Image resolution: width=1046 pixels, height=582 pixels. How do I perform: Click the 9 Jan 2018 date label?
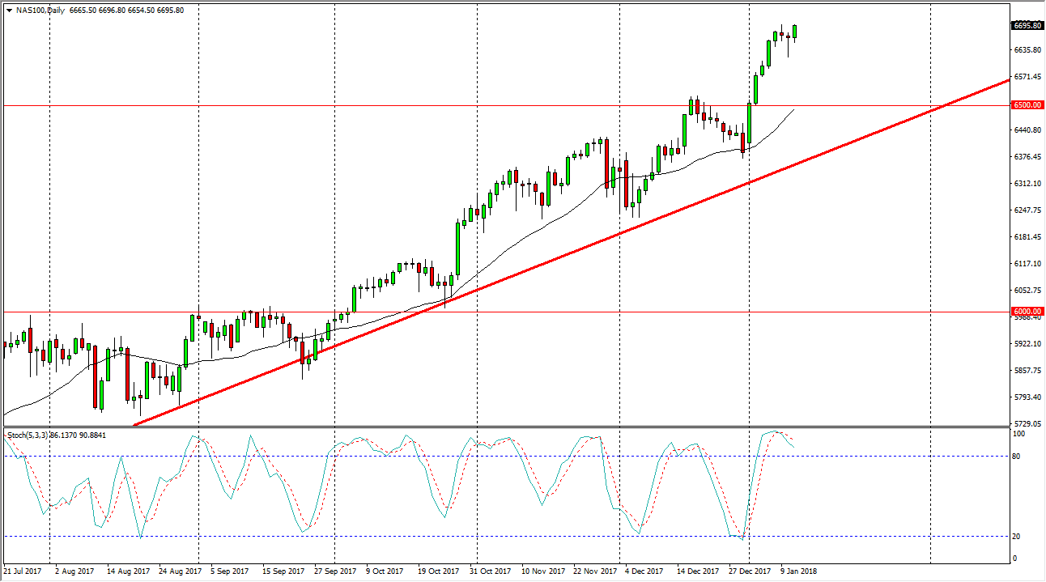(x=797, y=571)
